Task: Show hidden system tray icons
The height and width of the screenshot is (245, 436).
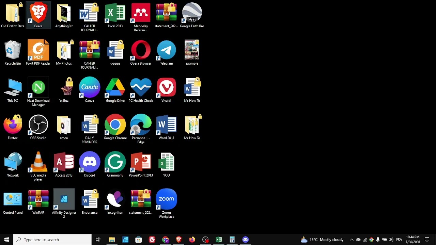Action: tap(352, 240)
